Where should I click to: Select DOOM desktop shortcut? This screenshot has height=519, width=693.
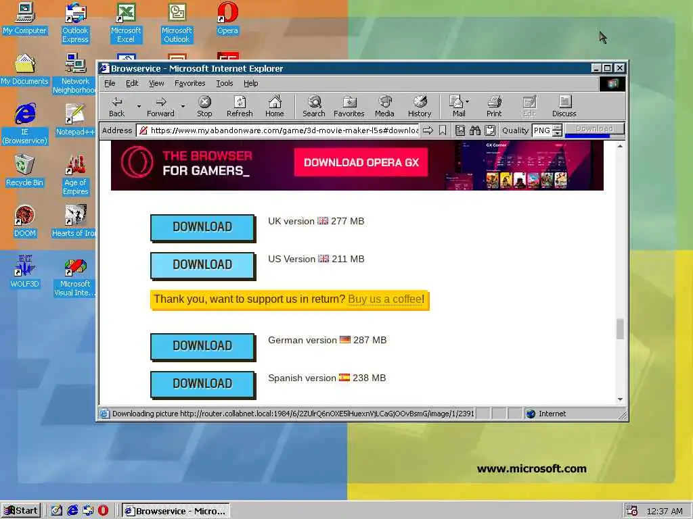click(x=24, y=221)
